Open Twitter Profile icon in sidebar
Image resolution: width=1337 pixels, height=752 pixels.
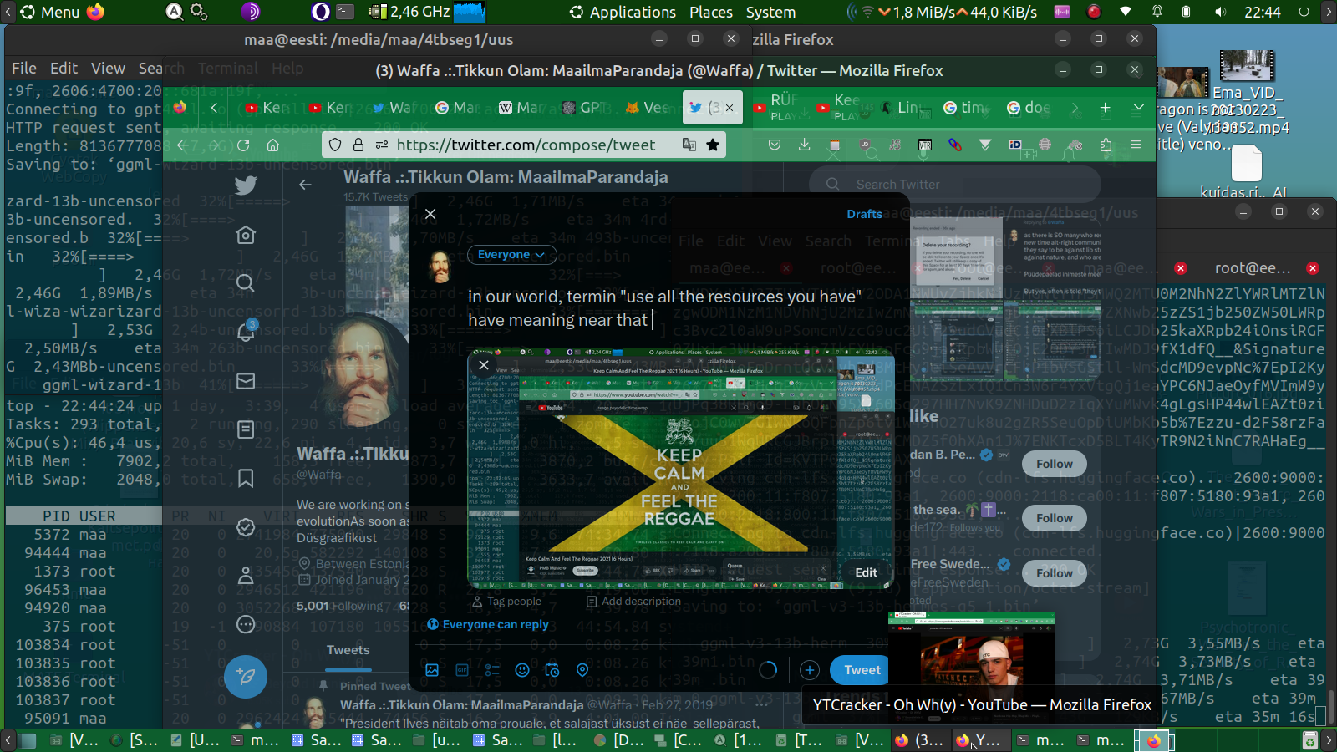(x=246, y=576)
